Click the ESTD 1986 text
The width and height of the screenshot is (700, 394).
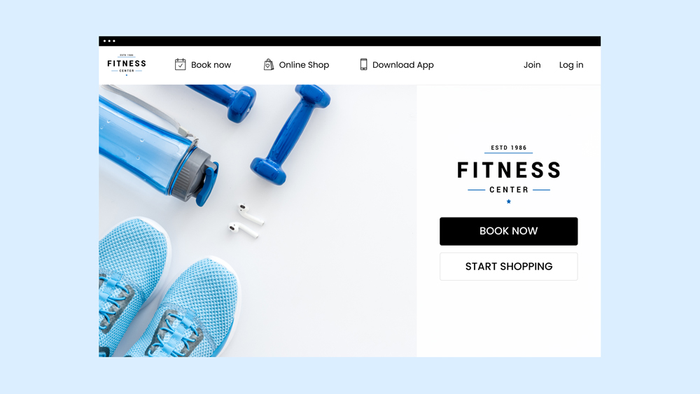click(508, 148)
